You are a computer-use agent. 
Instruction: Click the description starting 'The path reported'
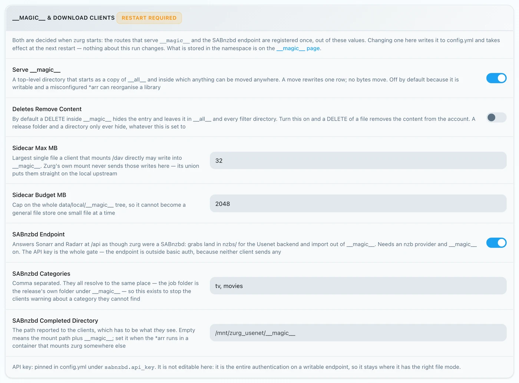point(104,338)
